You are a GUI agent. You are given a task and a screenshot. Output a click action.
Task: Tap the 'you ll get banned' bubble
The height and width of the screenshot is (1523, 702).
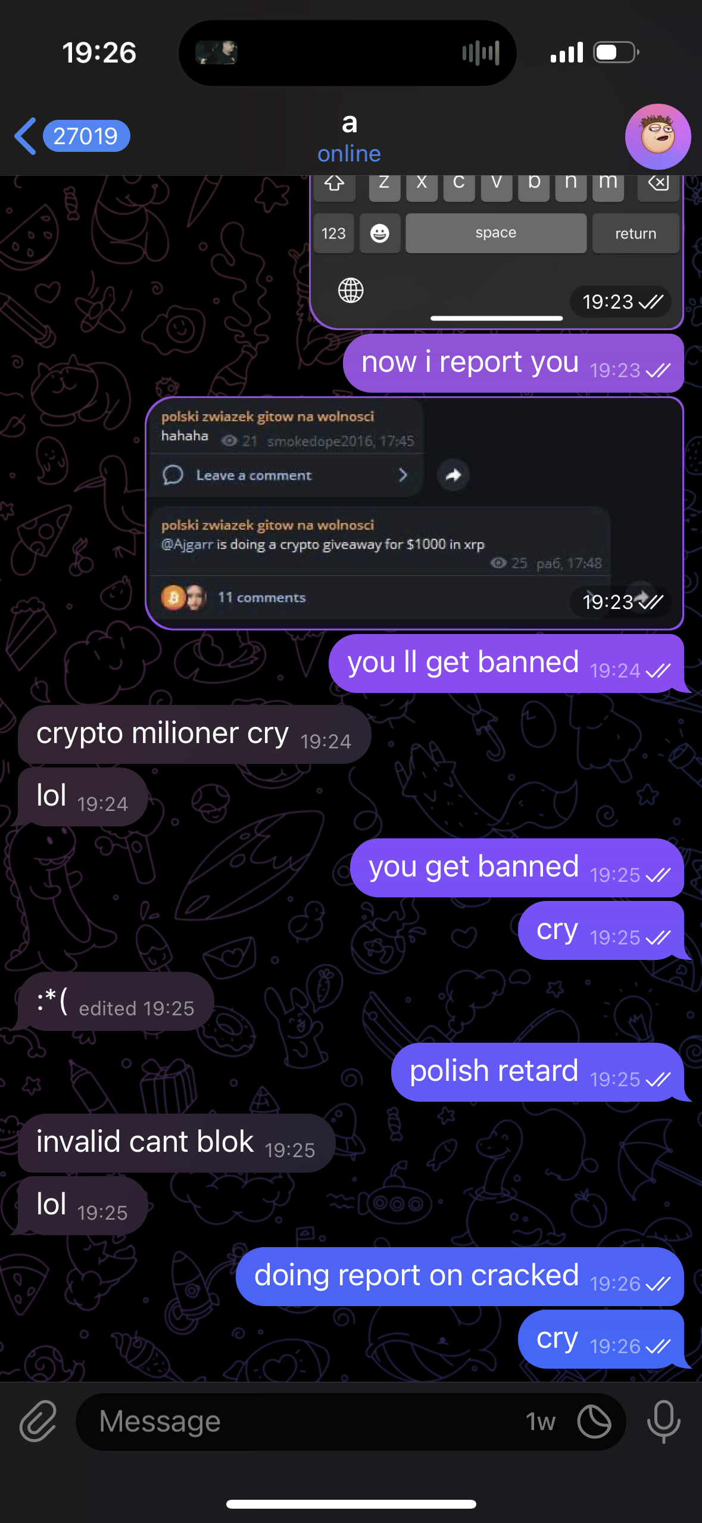pos(506,663)
